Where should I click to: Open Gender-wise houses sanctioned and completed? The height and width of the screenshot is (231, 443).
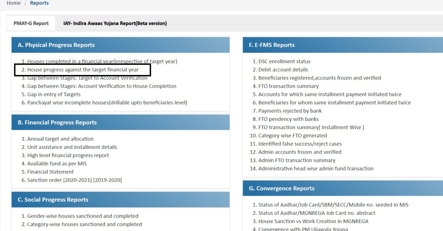pos(83,216)
